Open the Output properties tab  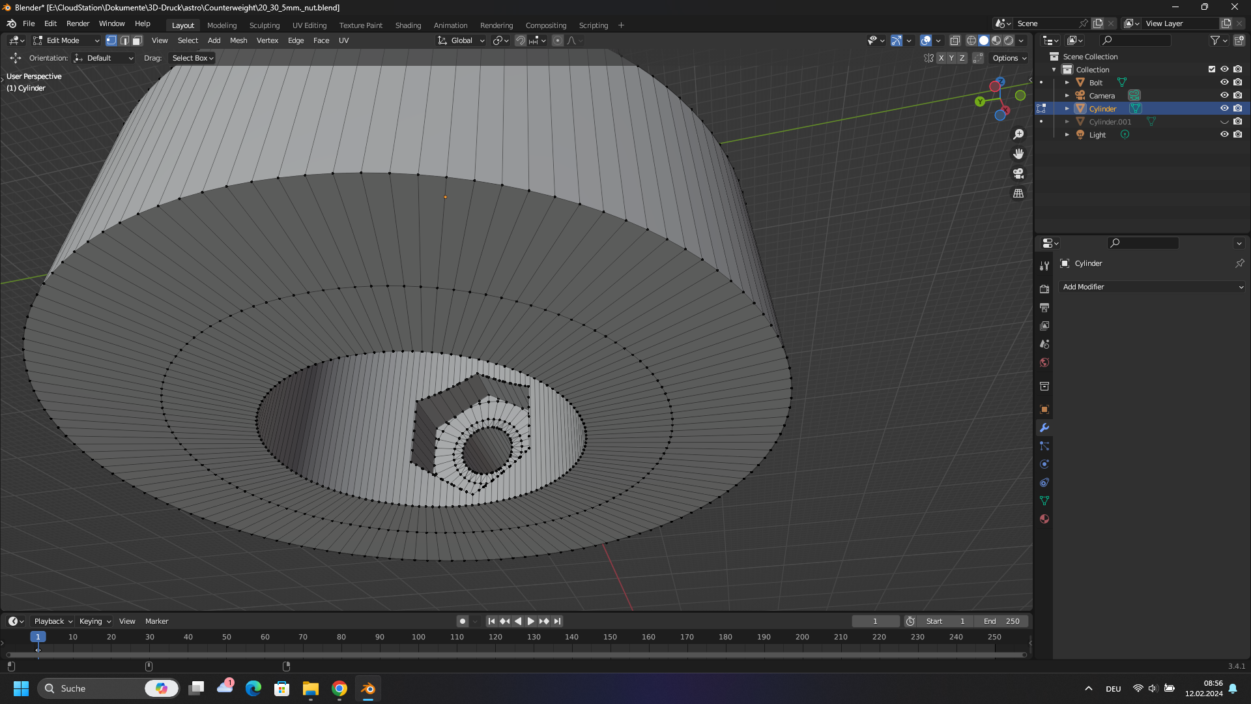[1044, 307]
